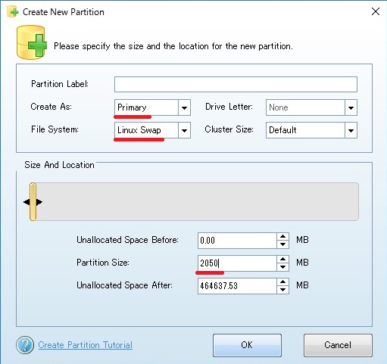Decrease Unallocated Space After value
This screenshot has height=364, width=387.
click(x=282, y=290)
